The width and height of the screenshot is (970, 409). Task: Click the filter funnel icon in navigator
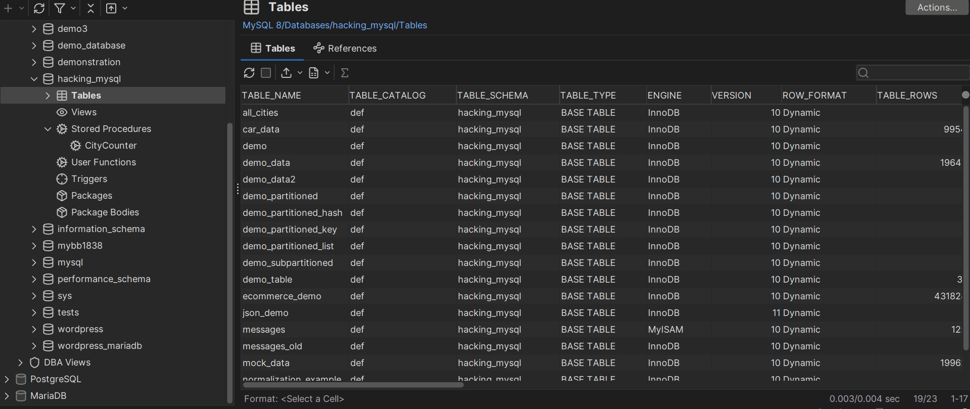[60, 8]
